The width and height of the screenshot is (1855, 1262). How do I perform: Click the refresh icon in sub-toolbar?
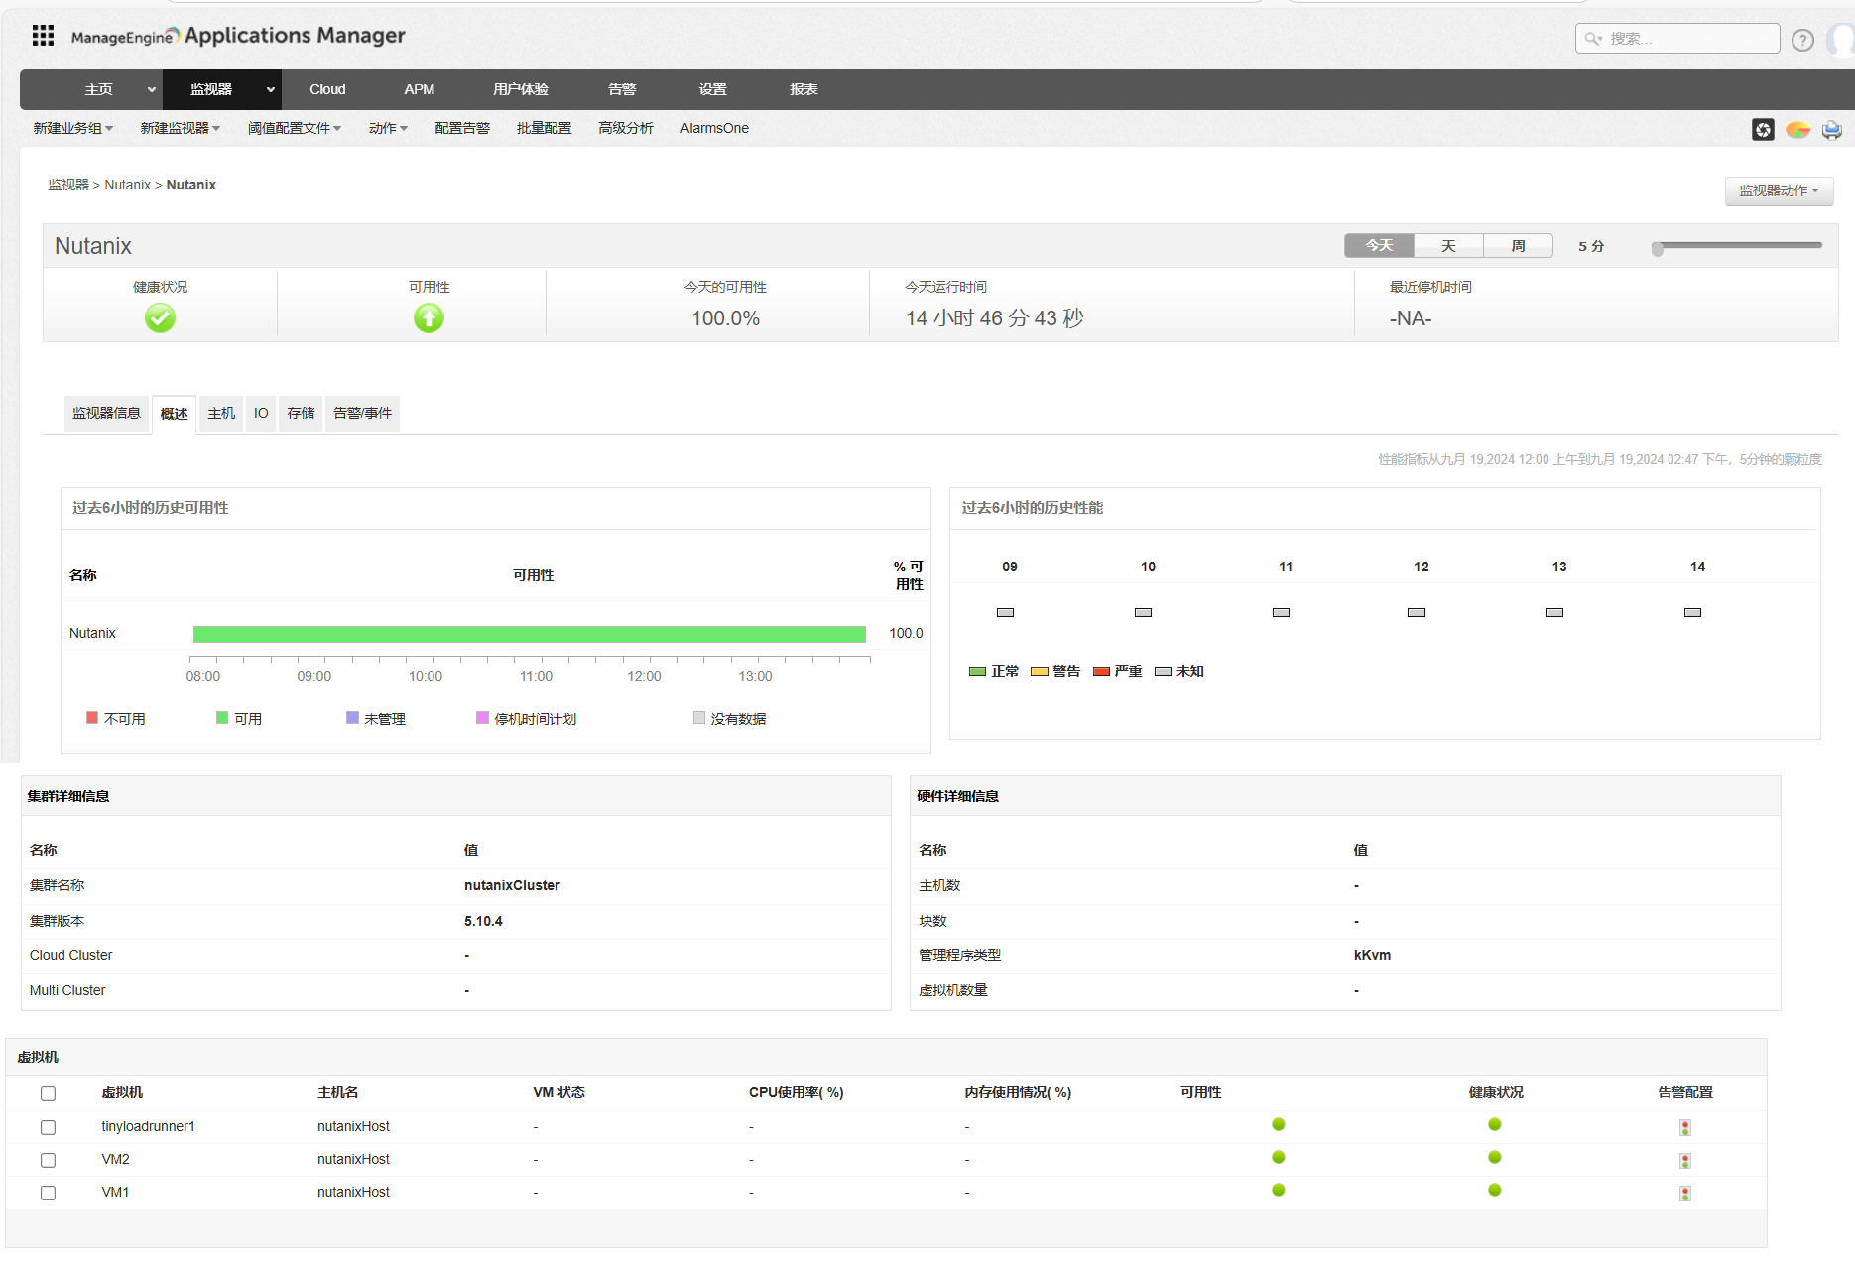pos(1763,130)
